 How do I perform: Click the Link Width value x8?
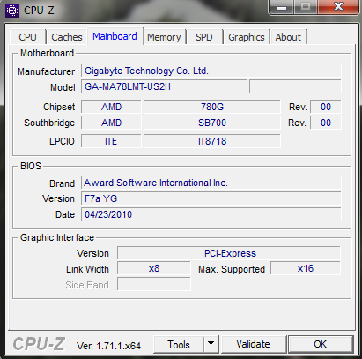click(154, 269)
